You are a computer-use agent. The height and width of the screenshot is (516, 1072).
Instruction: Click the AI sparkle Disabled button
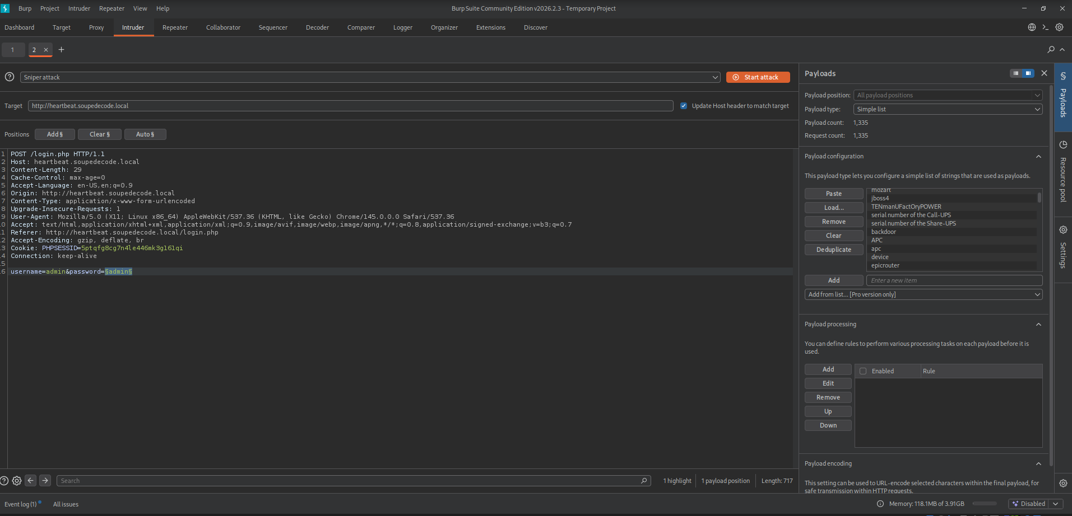[1028, 504]
